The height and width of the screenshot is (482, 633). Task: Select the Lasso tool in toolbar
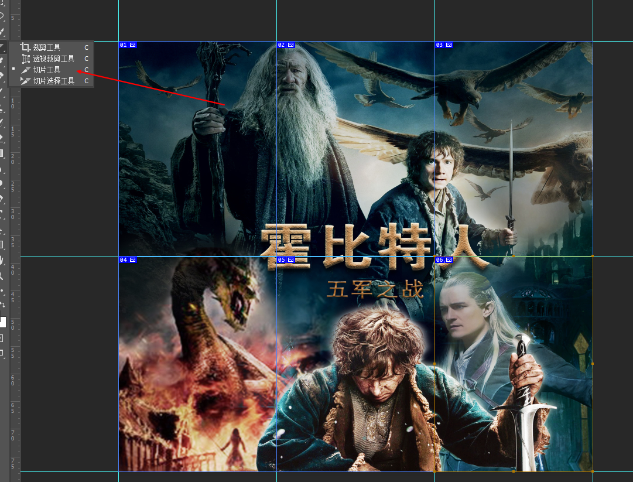[x=2, y=16]
